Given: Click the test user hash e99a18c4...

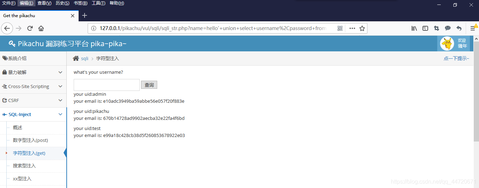Looking at the screenshot, I should coord(144,136).
